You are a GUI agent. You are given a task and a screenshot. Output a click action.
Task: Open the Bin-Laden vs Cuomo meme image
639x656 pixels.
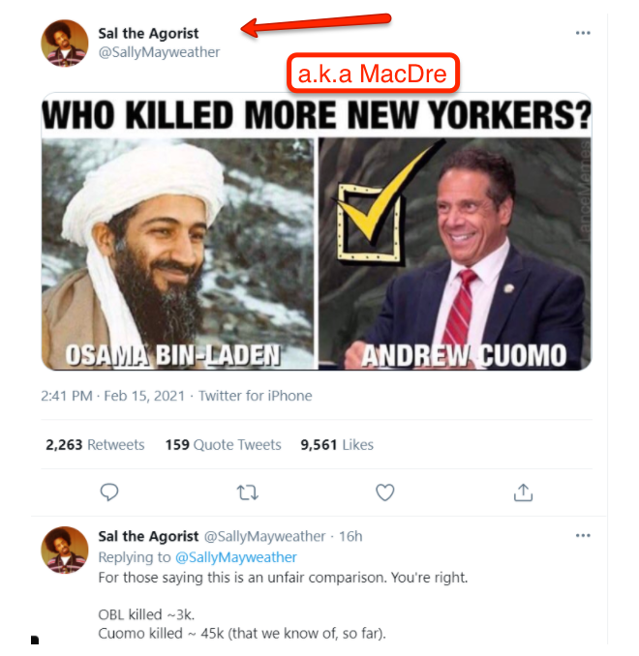[x=316, y=232]
